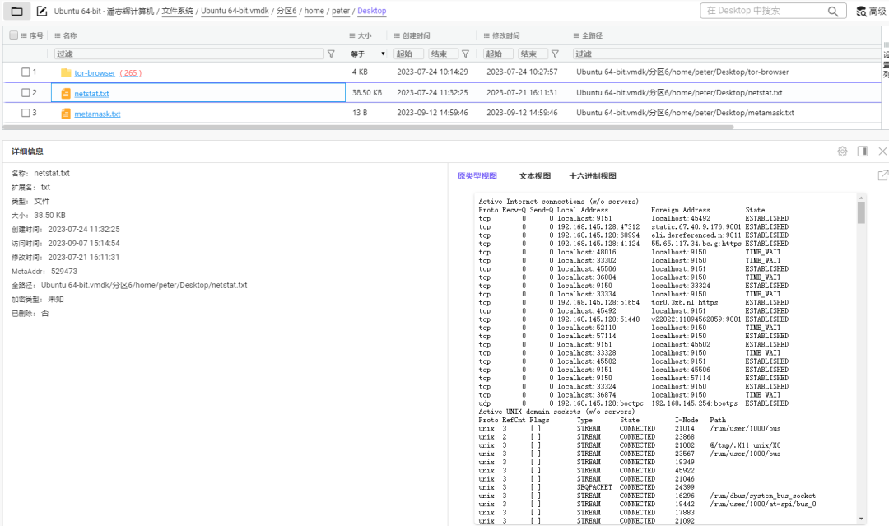
Task: Click the horizontal scrollbar of the file list
Action: point(369,127)
